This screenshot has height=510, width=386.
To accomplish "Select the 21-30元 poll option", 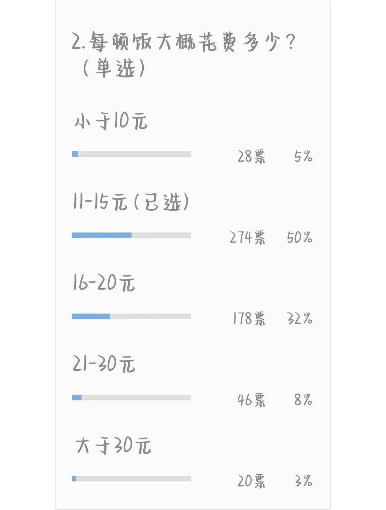I will pos(104,364).
